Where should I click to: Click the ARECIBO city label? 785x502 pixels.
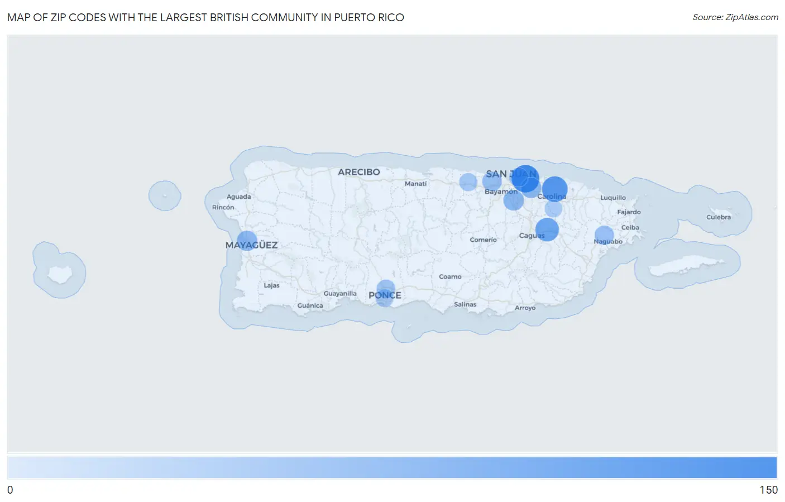pyautogui.click(x=359, y=172)
